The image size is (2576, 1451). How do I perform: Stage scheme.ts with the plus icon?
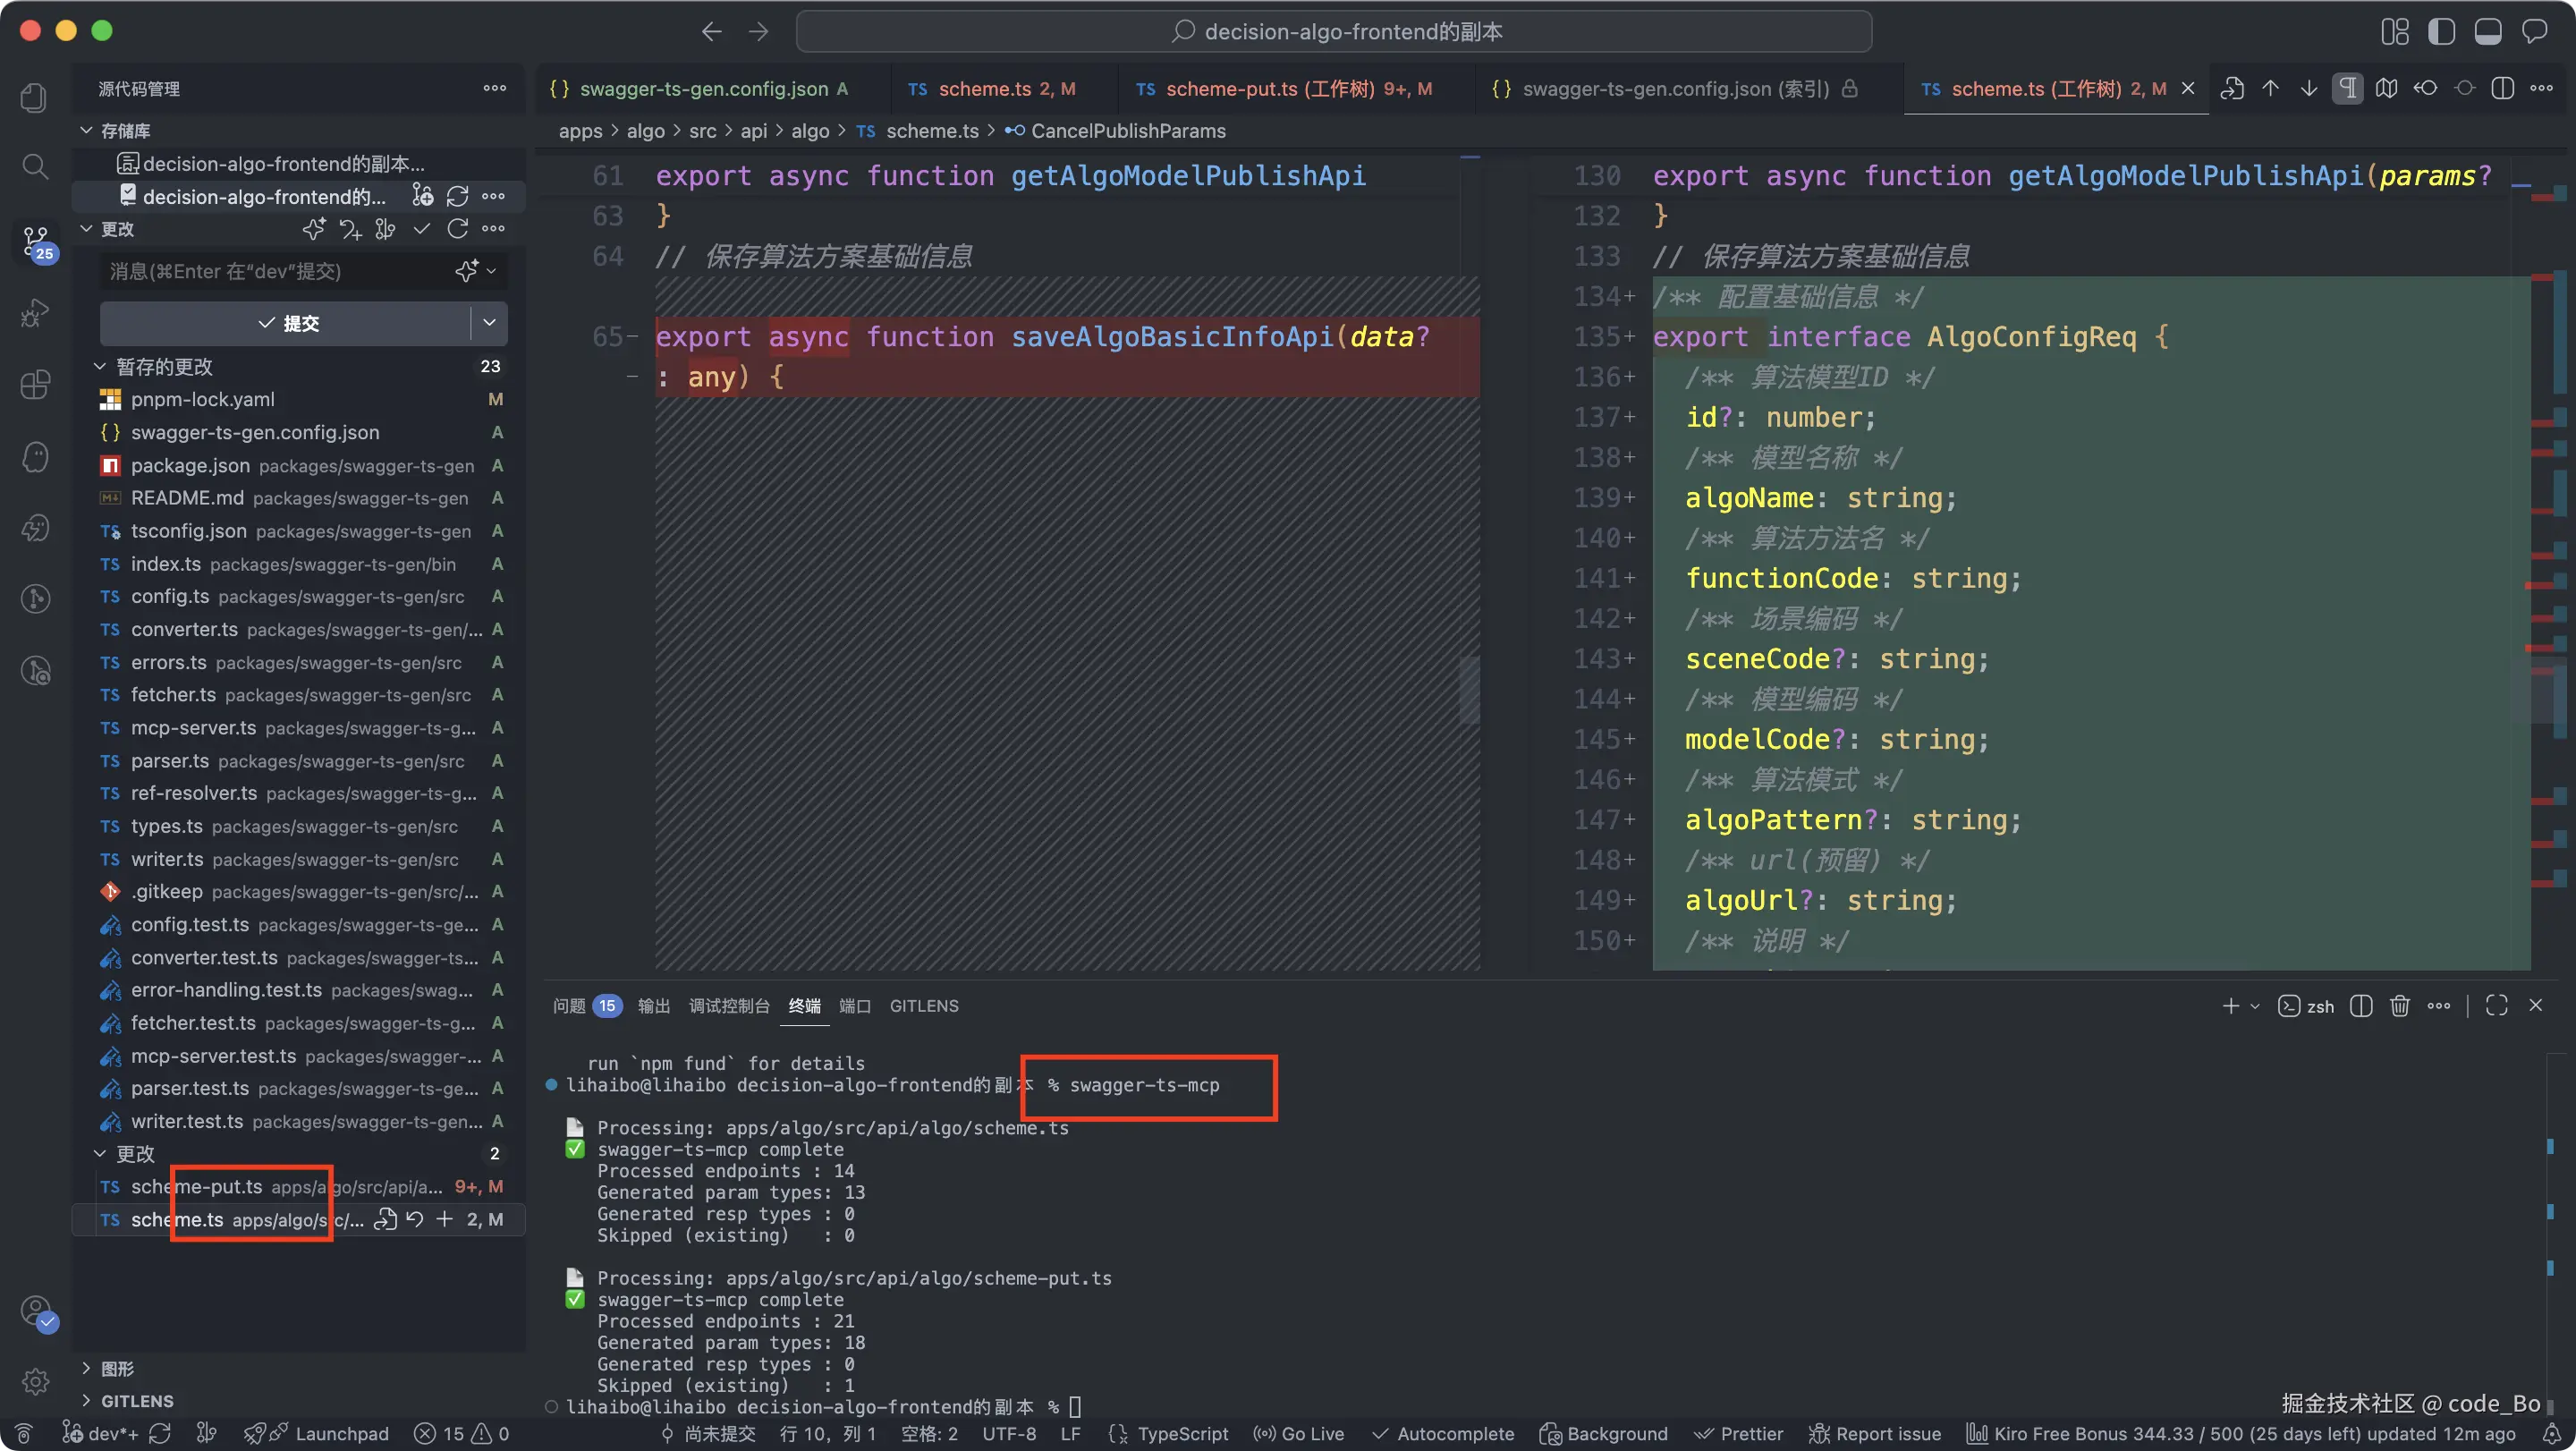point(445,1219)
